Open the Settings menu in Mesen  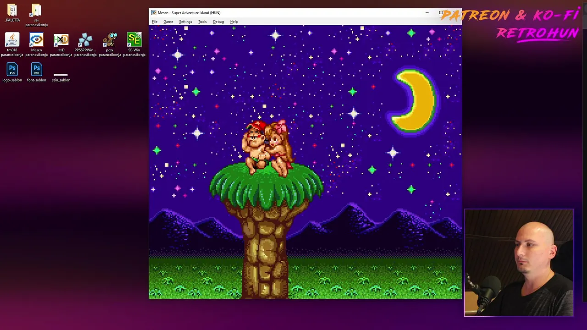[185, 22]
